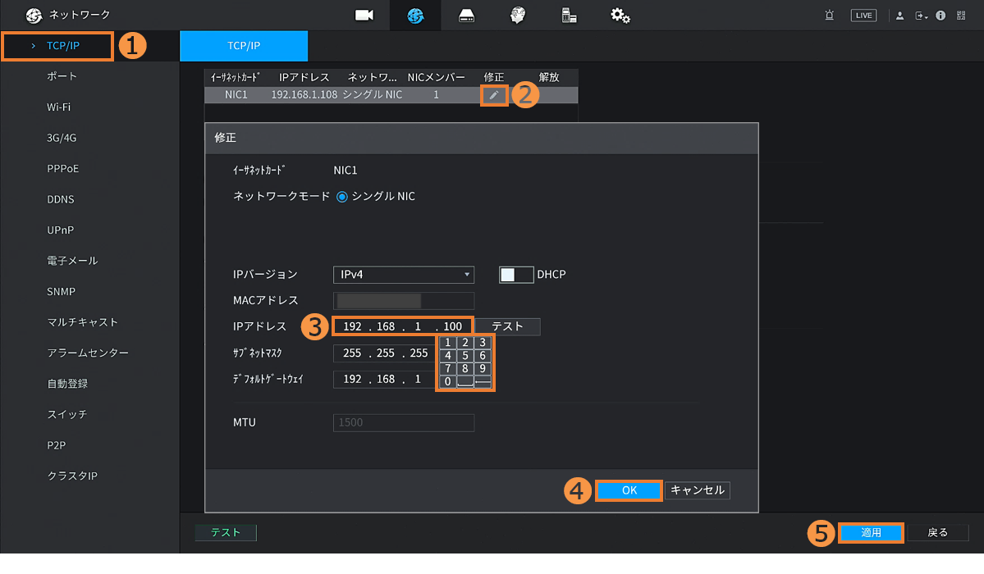Switch to LIVE view
Viewport: 984px width, 574px height.
pyautogui.click(x=863, y=16)
